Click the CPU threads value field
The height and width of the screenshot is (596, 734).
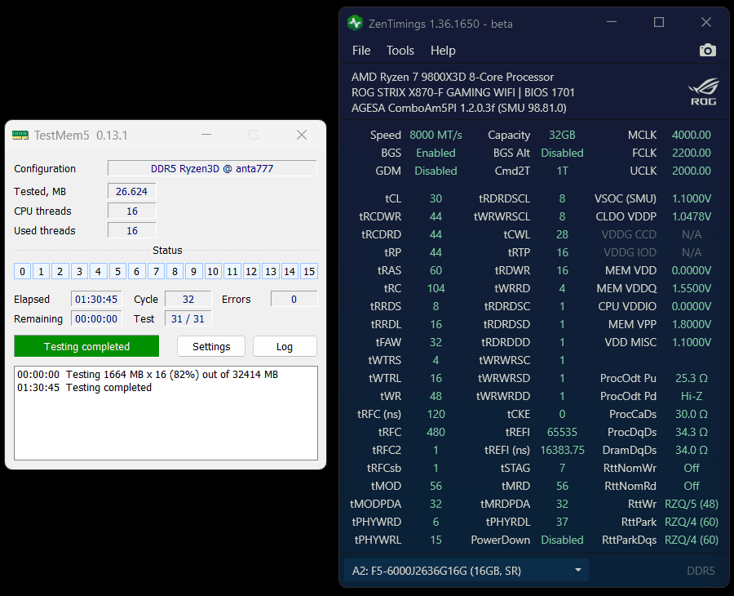pyautogui.click(x=132, y=211)
